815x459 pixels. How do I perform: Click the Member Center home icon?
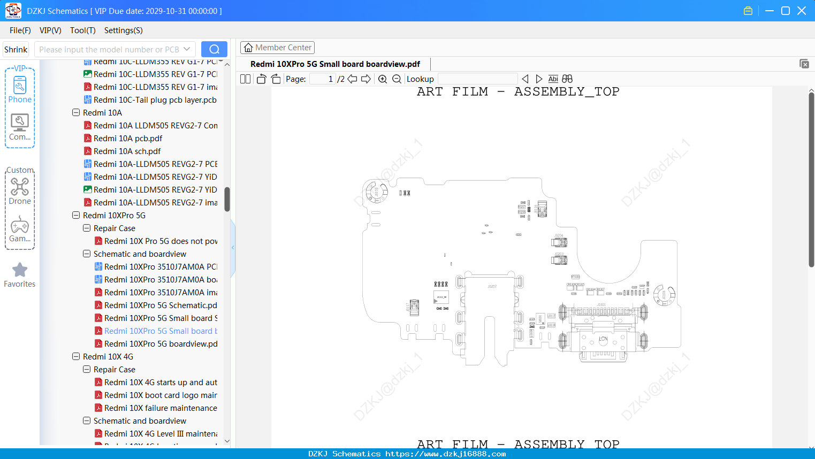pyautogui.click(x=248, y=48)
